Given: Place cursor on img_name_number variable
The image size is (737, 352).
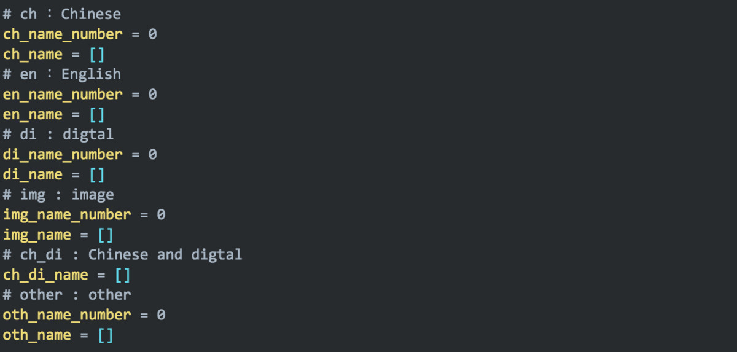Looking at the screenshot, I should pyautogui.click(x=67, y=215).
